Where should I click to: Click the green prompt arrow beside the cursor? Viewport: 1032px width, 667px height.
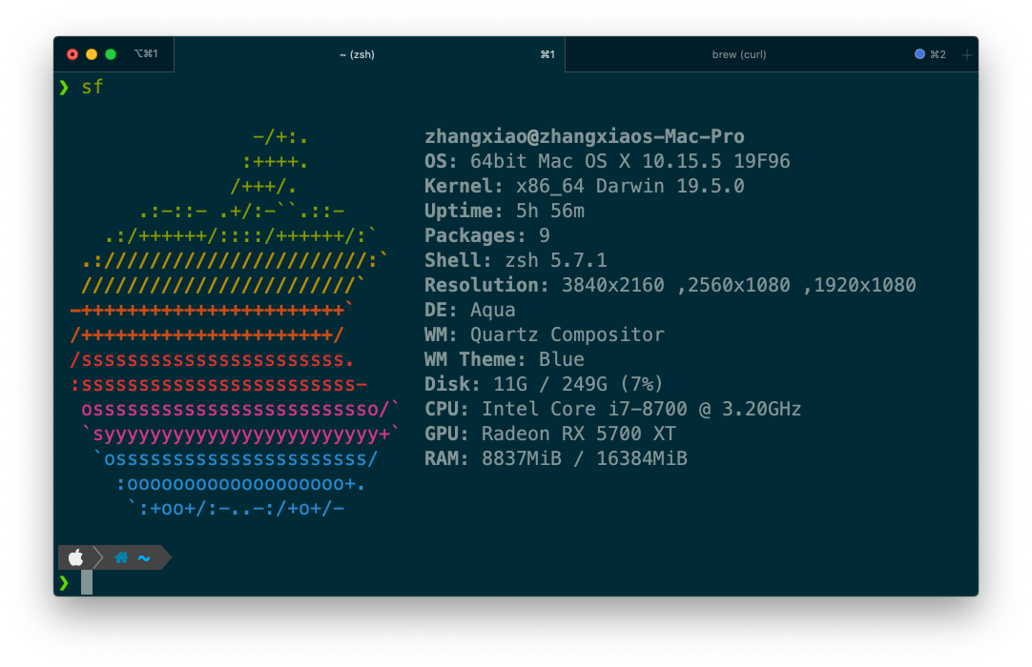click(x=64, y=582)
